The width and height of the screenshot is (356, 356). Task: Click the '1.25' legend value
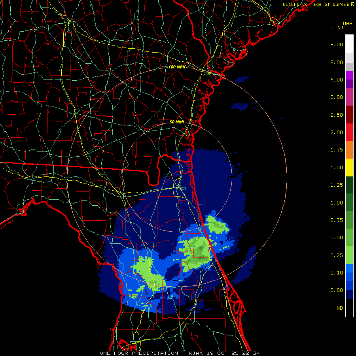coord(337,185)
